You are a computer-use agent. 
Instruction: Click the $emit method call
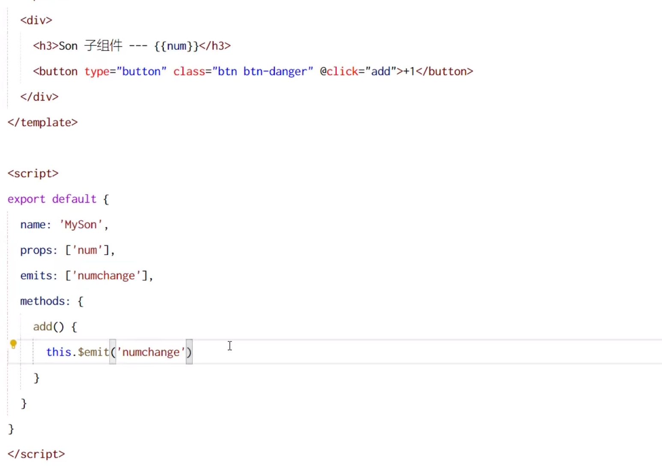tap(93, 352)
